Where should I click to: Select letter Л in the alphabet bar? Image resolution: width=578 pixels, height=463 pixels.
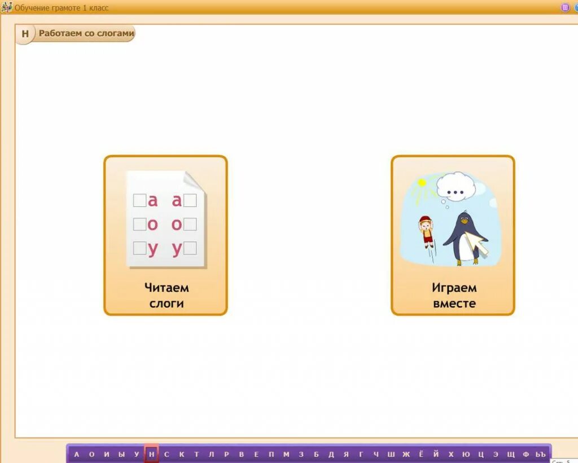(211, 454)
